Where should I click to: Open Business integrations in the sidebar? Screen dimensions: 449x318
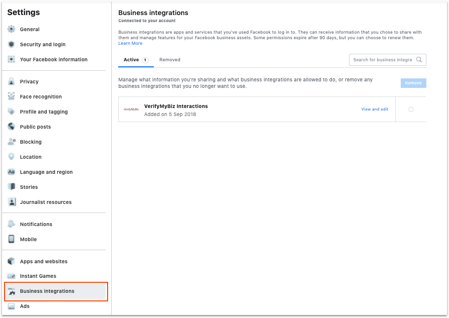(x=47, y=291)
